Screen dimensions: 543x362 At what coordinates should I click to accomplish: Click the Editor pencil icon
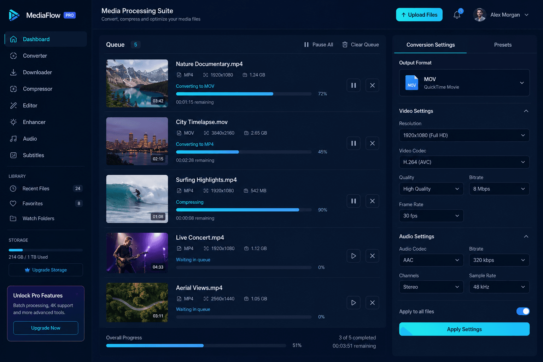13,105
